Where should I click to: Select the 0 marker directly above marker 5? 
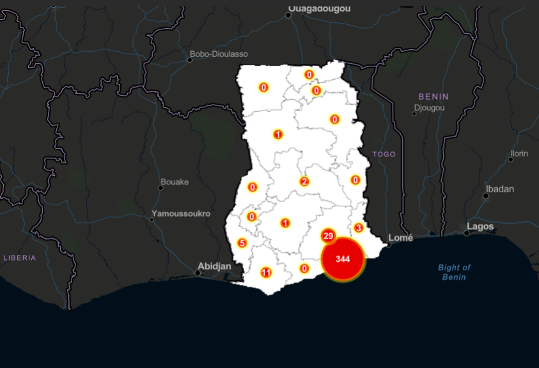pyautogui.click(x=252, y=217)
